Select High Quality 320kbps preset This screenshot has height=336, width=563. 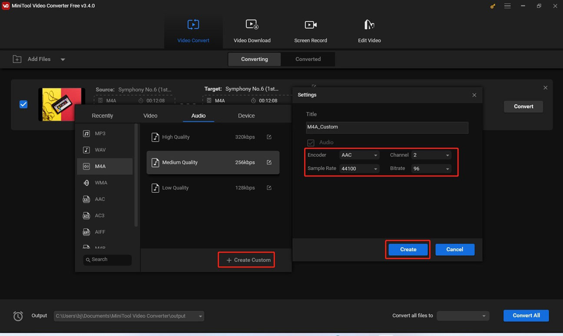[213, 137]
